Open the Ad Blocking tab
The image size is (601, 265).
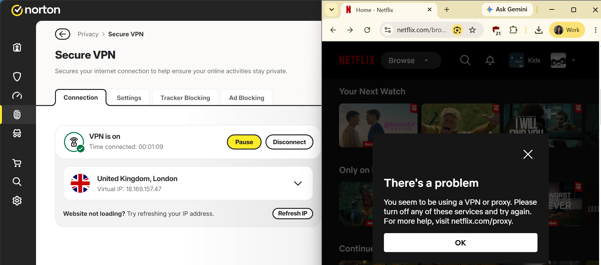tap(246, 98)
